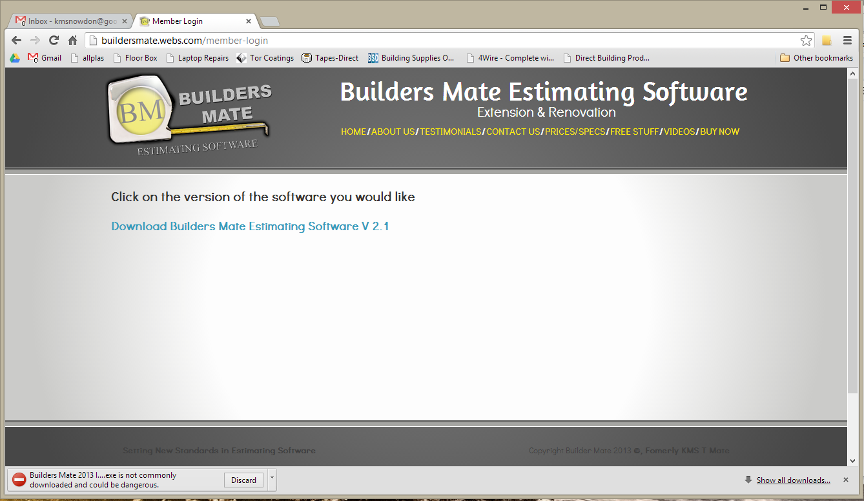Viewport: 864px width, 501px height.
Task: Click the red blocked-download warning icon
Action: pyautogui.click(x=19, y=480)
